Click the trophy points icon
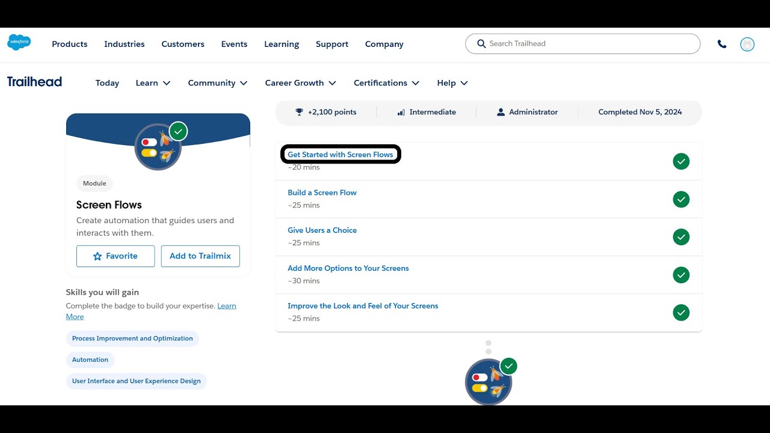The height and width of the screenshot is (433, 770). pyautogui.click(x=299, y=112)
